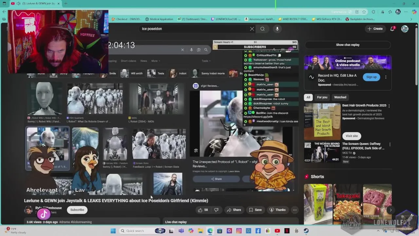Click the video title text
This screenshot has height=236, width=419.
116,201
